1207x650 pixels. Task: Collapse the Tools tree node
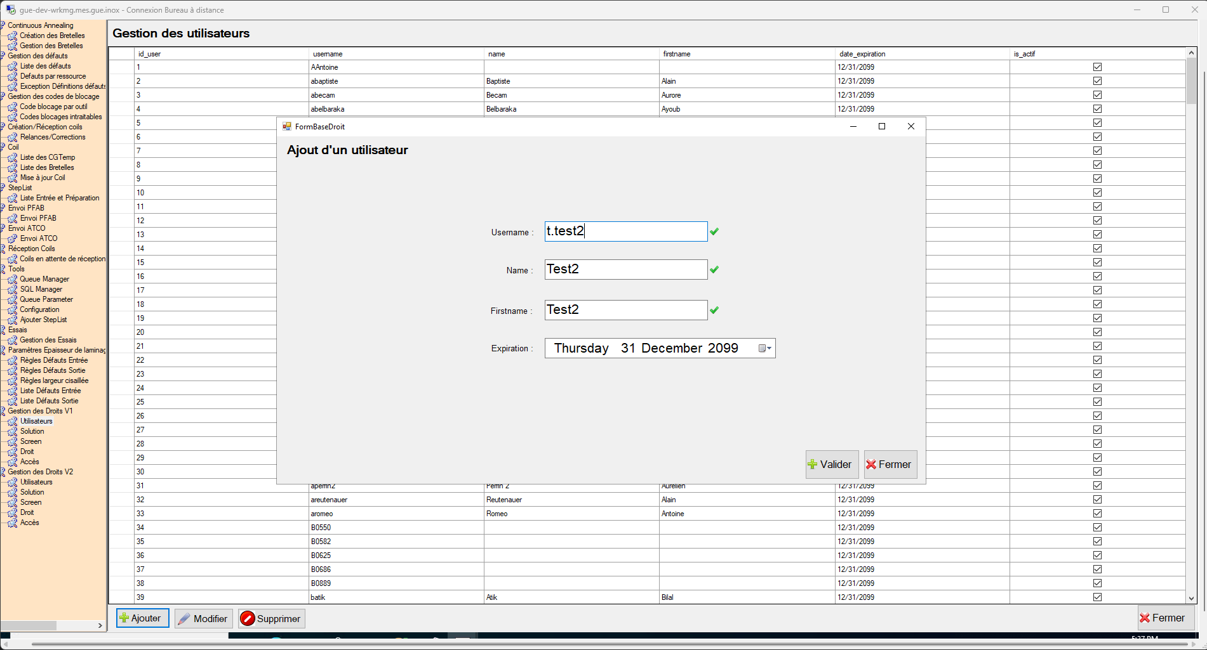point(3,269)
